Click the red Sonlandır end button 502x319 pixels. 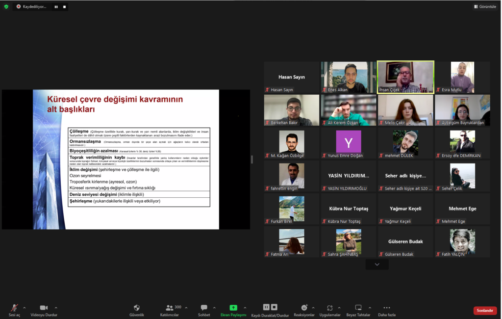click(x=485, y=310)
